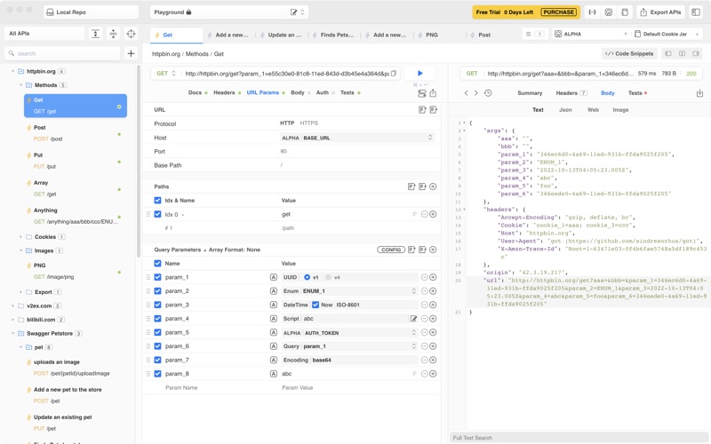This screenshot has width=711, height=444.
Task: Open the Body request tab
Action: [x=298, y=92]
